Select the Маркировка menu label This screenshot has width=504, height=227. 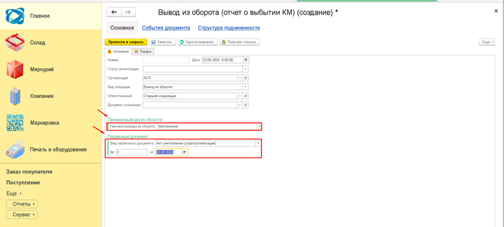pos(44,122)
